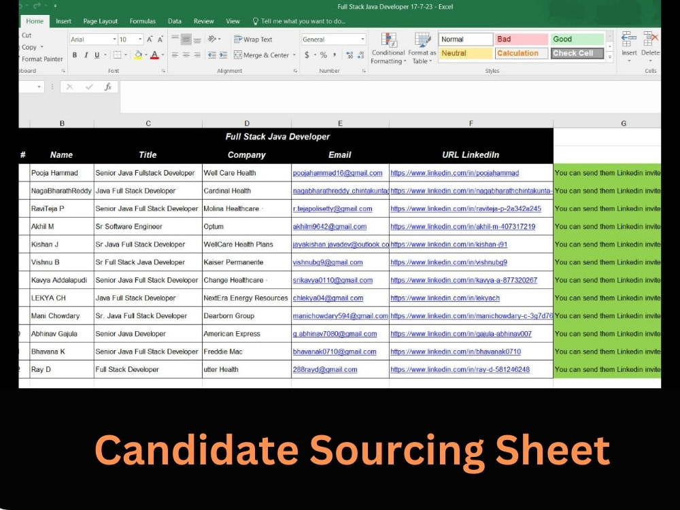Click Increase Decimal icon
Image resolution: width=680 pixels, height=510 pixels.
click(350, 55)
